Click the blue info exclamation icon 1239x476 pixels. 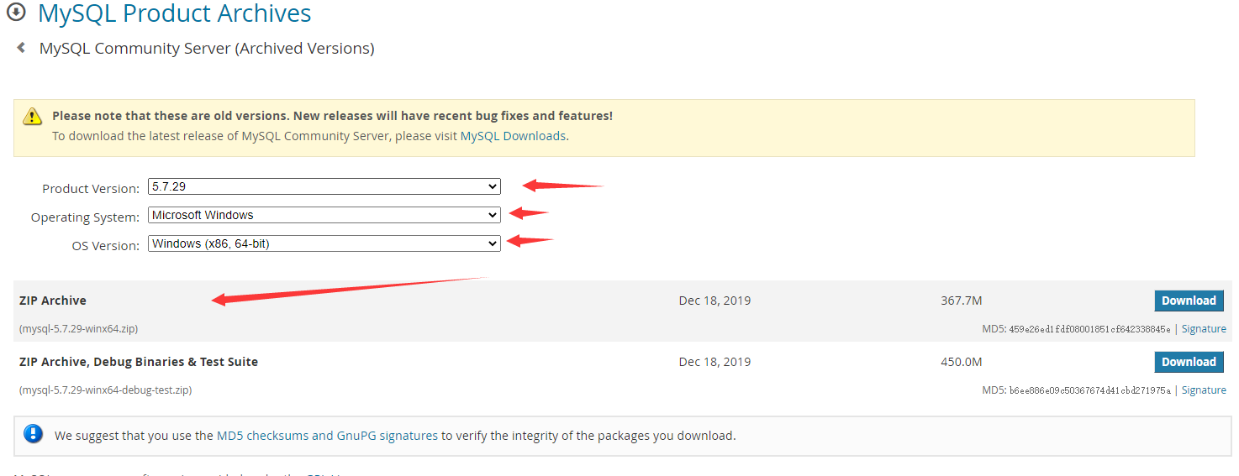34,435
